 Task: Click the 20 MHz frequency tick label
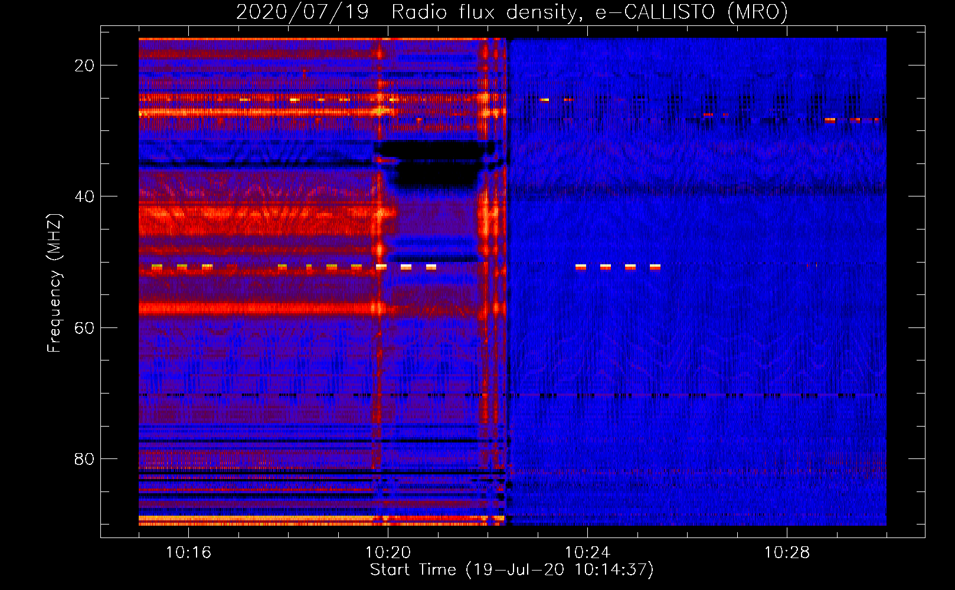[x=84, y=65]
